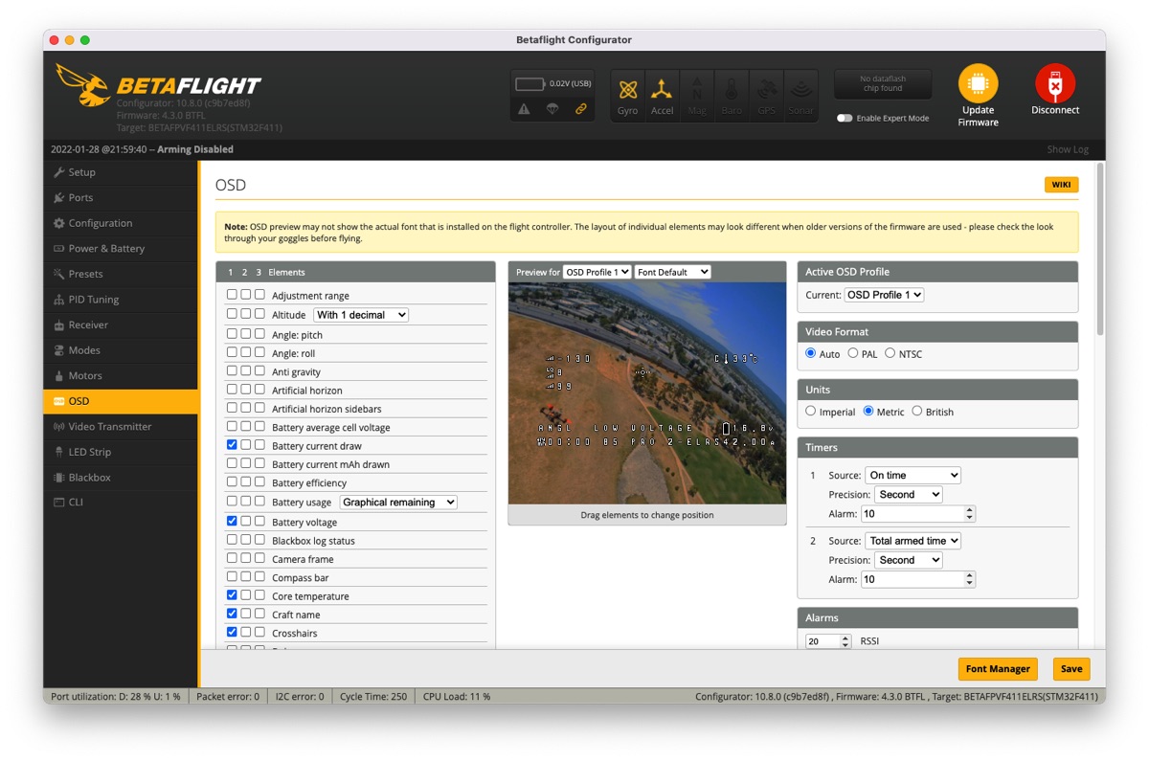The height and width of the screenshot is (761, 1149).
Task: Uncheck profile 1 for Core temperature
Action: tap(232, 595)
